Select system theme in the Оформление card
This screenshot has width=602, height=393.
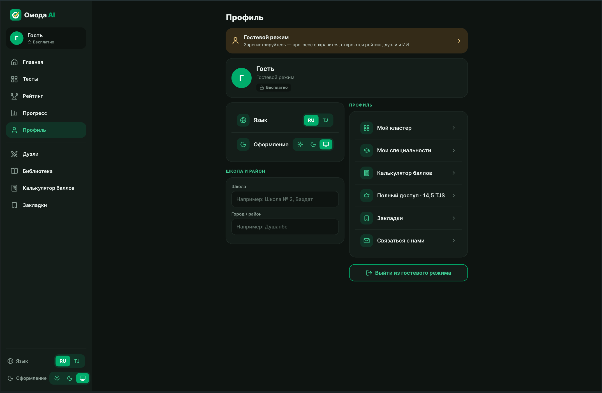(326, 144)
